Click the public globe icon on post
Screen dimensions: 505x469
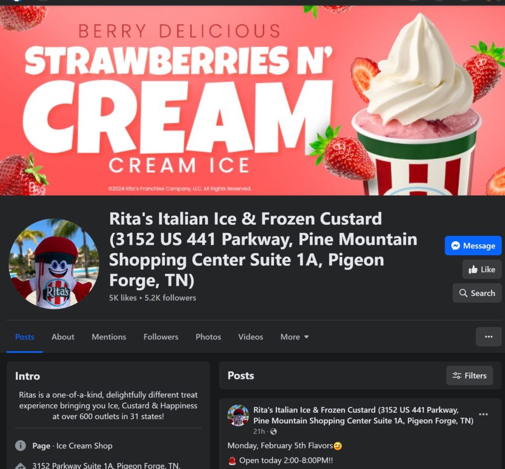pos(273,432)
